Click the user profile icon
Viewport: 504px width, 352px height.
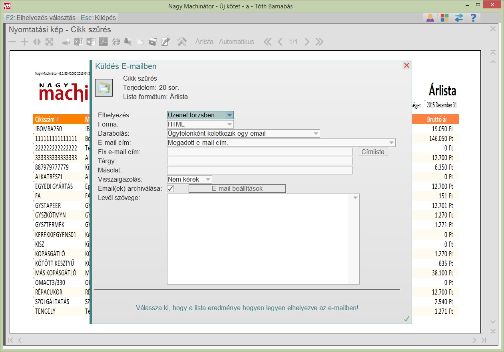(430, 18)
